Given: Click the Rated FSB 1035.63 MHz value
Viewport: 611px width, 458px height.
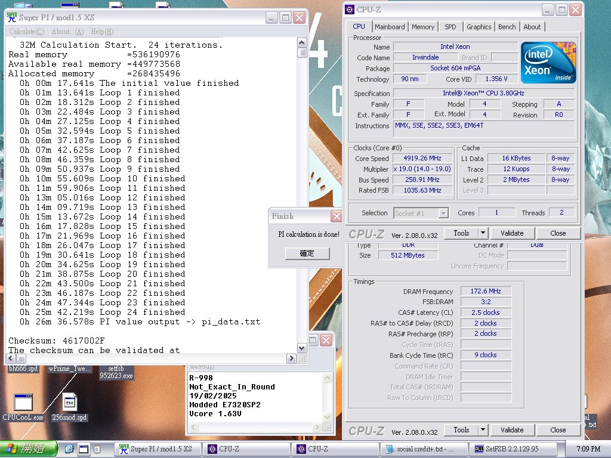Looking at the screenshot, I should (422, 190).
